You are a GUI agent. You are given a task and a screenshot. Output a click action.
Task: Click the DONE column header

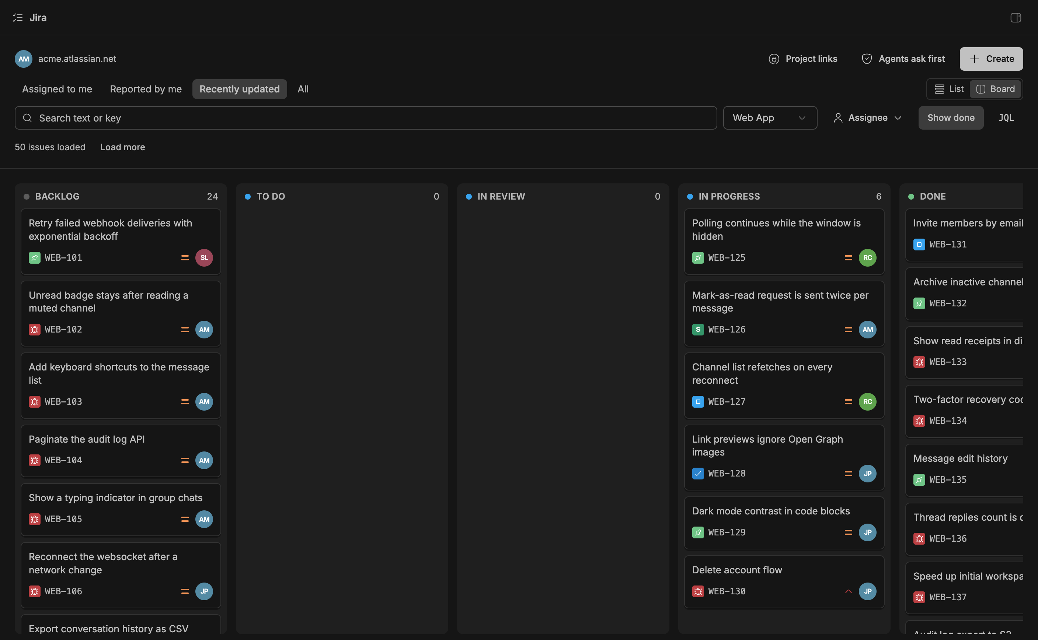(x=964, y=196)
